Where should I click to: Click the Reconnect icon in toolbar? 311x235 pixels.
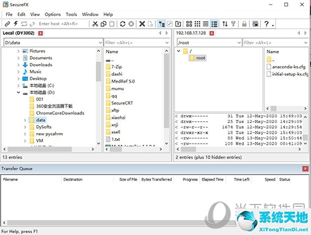(x=24, y=24)
